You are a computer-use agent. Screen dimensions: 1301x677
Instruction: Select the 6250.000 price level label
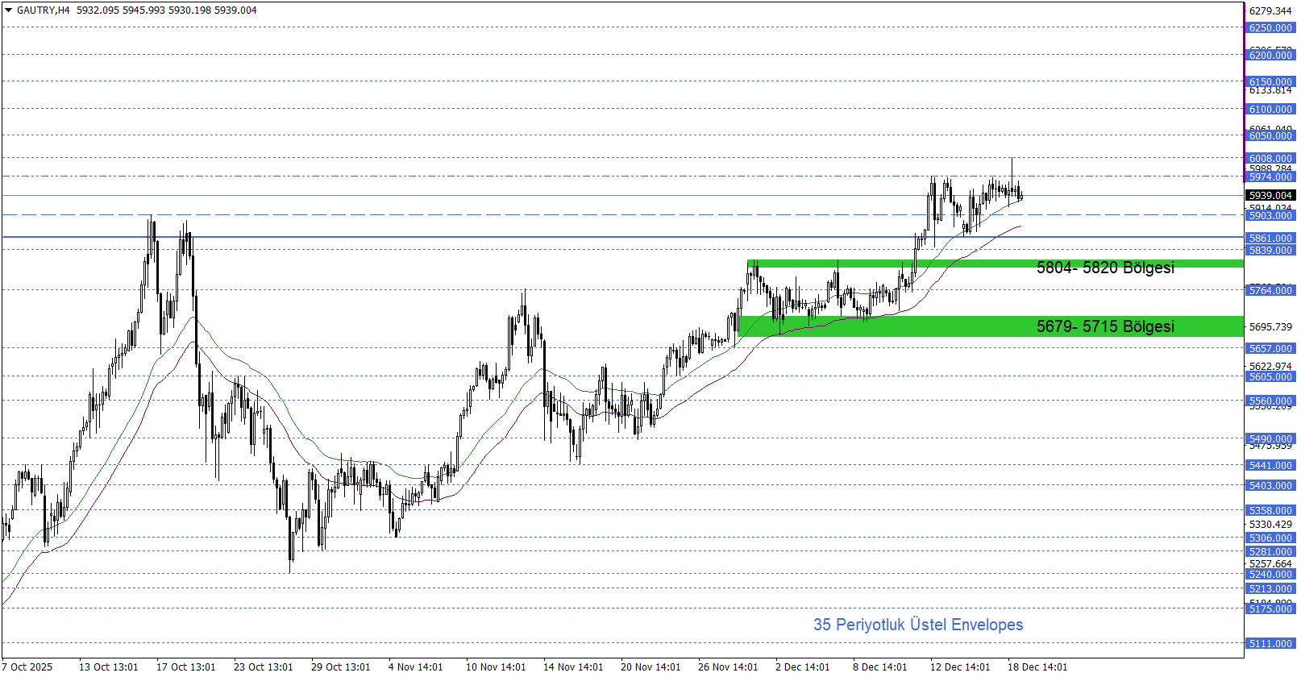pos(1270,28)
